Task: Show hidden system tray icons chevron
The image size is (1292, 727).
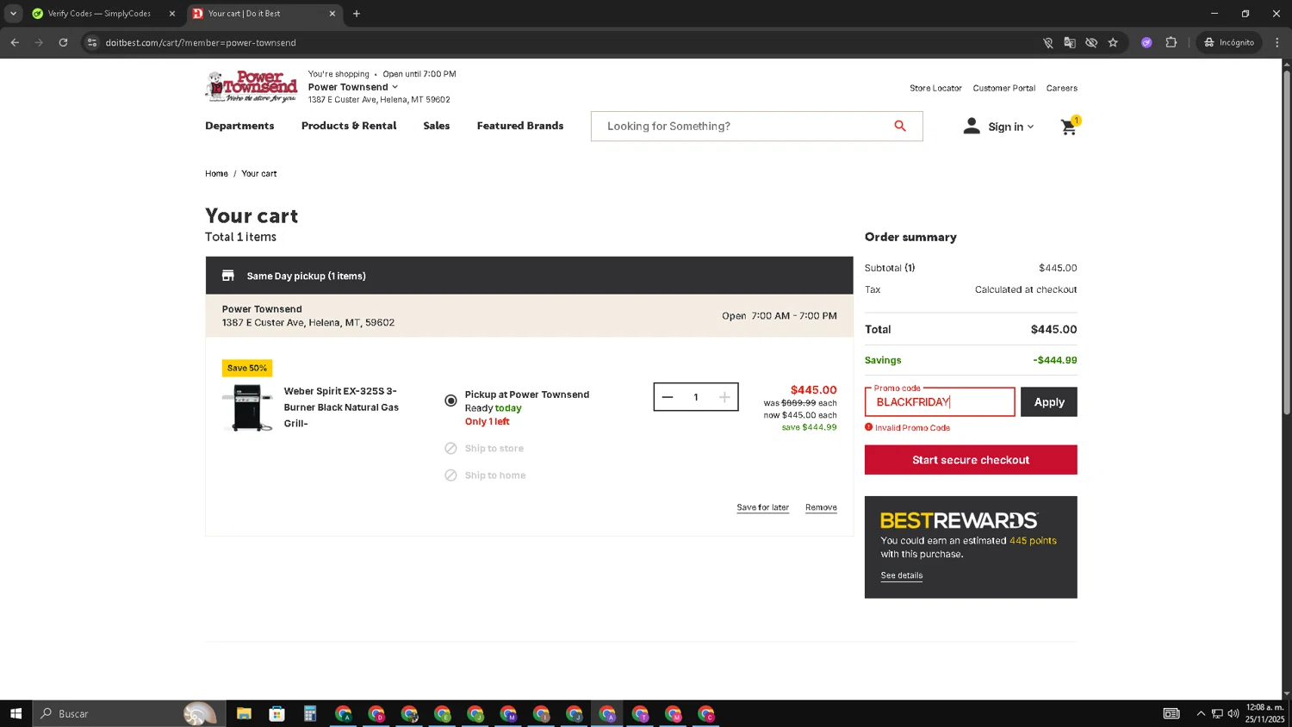Action: click(1201, 713)
